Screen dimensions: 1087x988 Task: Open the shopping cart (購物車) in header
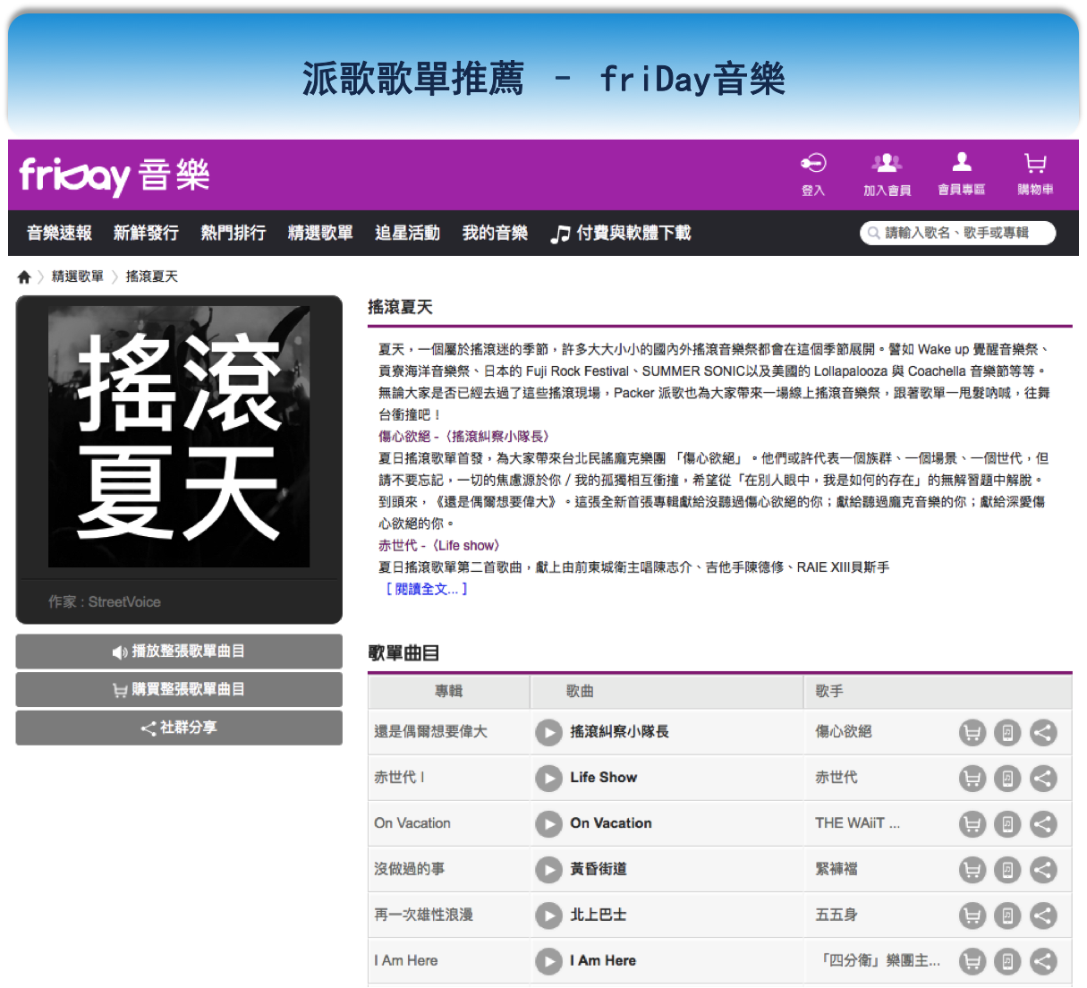(x=1035, y=163)
